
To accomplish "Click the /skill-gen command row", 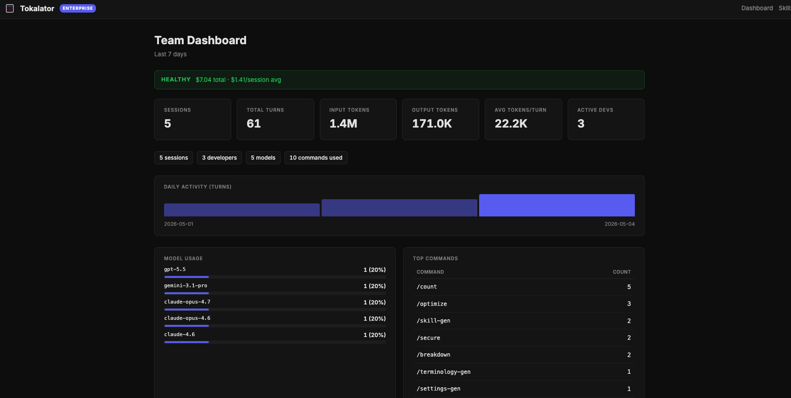I will tap(524, 321).
